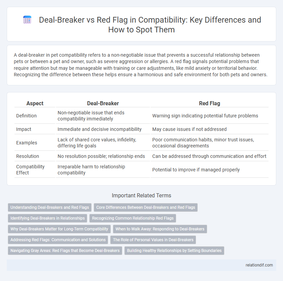Click the 'Definition' row label
283x281 pixels.
tap(26, 116)
